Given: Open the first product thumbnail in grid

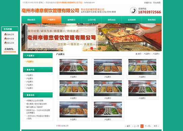Looking at the screenshot, I should click(x=73, y=67).
